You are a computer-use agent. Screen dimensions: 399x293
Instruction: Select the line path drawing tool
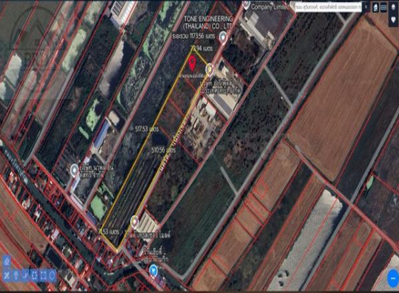coord(24,274)
